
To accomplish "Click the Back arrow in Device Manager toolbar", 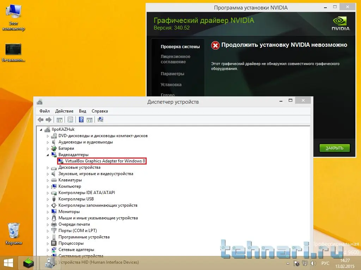I will [x=41, y=120].
